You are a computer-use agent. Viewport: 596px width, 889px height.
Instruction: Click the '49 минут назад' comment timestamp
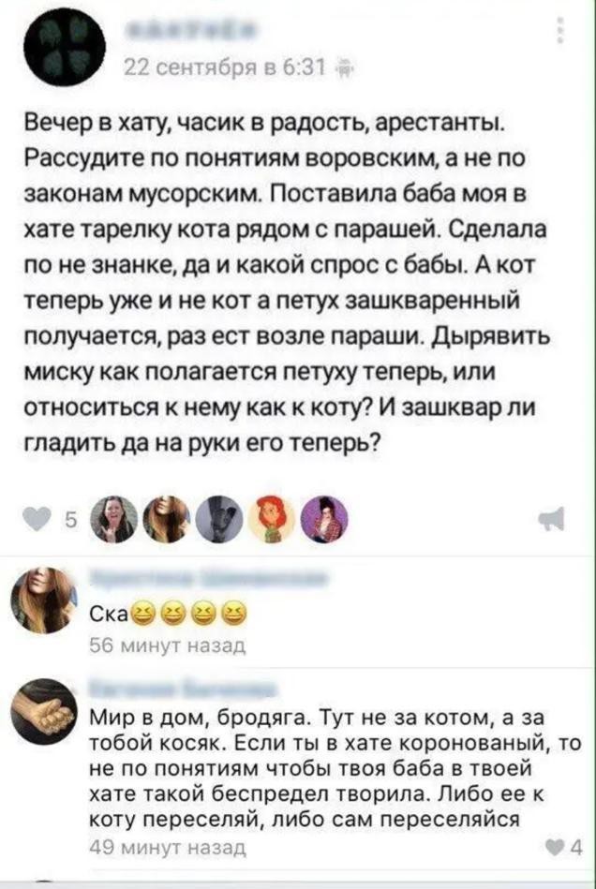coord(168,849)
